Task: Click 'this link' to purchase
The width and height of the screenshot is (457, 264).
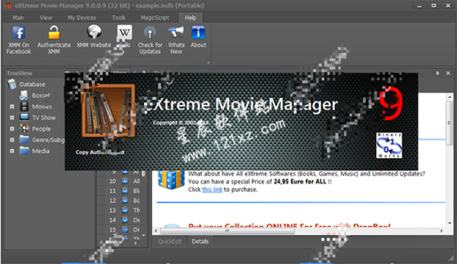Action: 212,189
